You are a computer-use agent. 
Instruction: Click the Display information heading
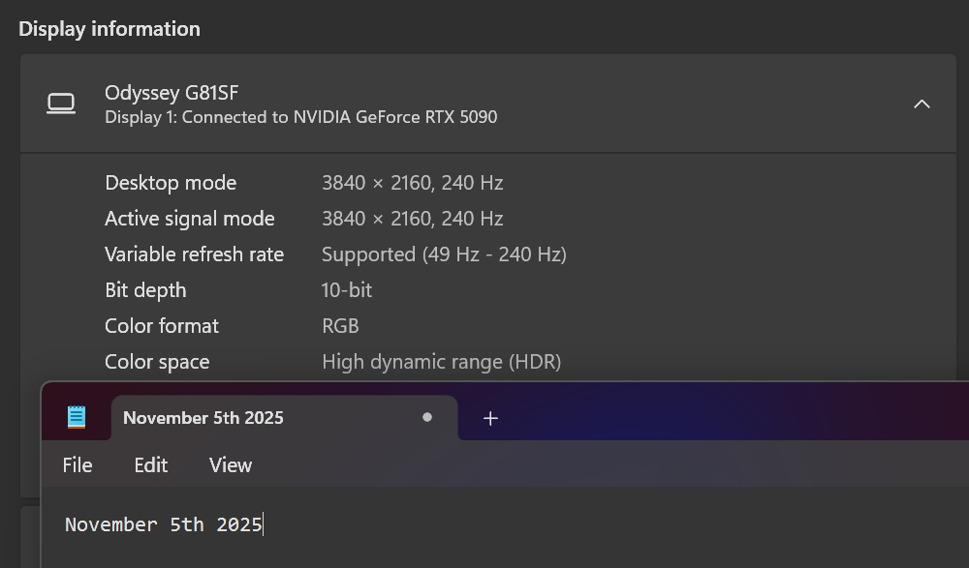tap(109, 29)
